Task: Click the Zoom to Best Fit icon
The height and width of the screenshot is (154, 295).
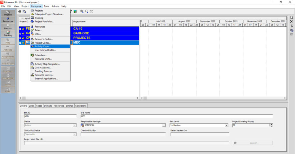Action: pyautogui.click(x=91, y=11)
